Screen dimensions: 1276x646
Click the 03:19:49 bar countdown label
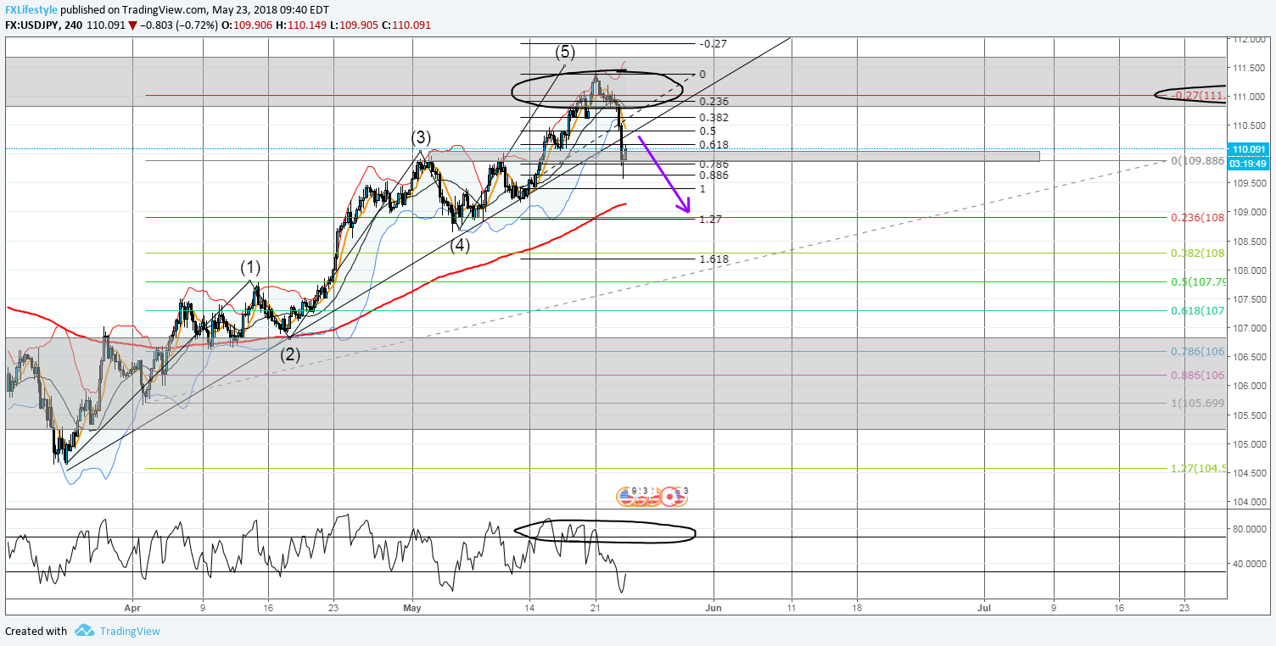1250,163
